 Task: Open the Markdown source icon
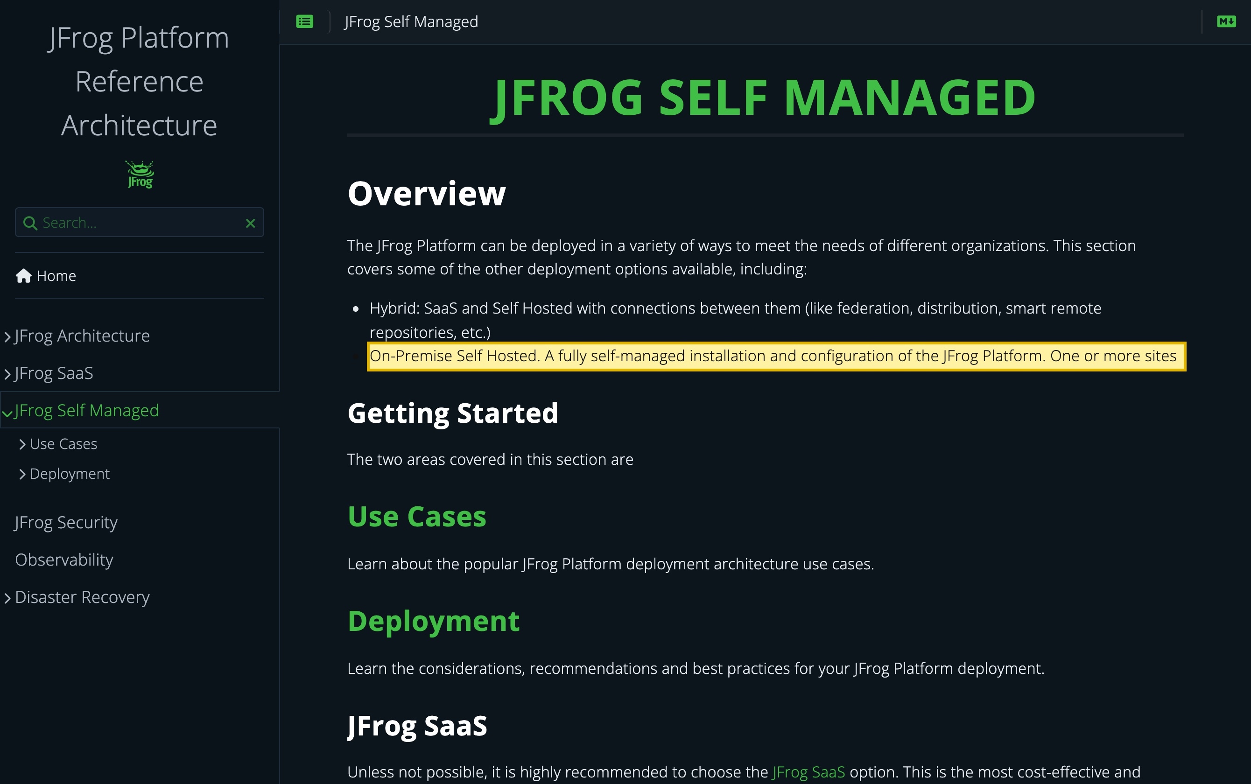(x=1226, y=22)
